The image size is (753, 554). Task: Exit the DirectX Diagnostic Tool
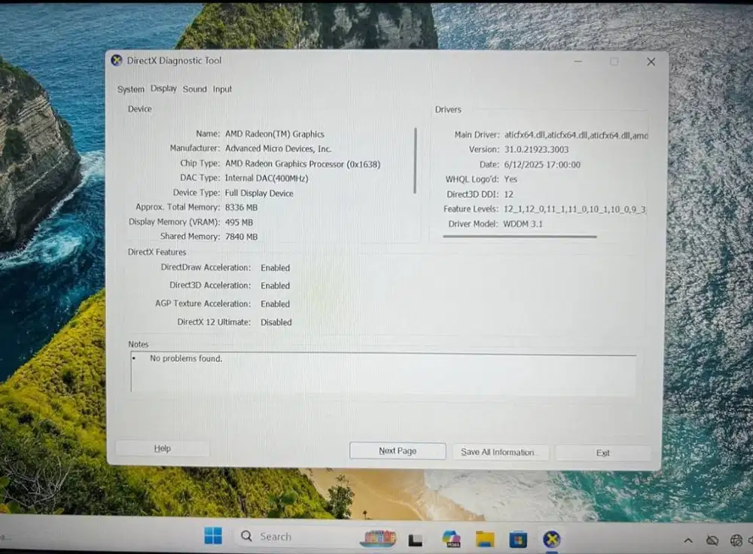pos(603,452)
